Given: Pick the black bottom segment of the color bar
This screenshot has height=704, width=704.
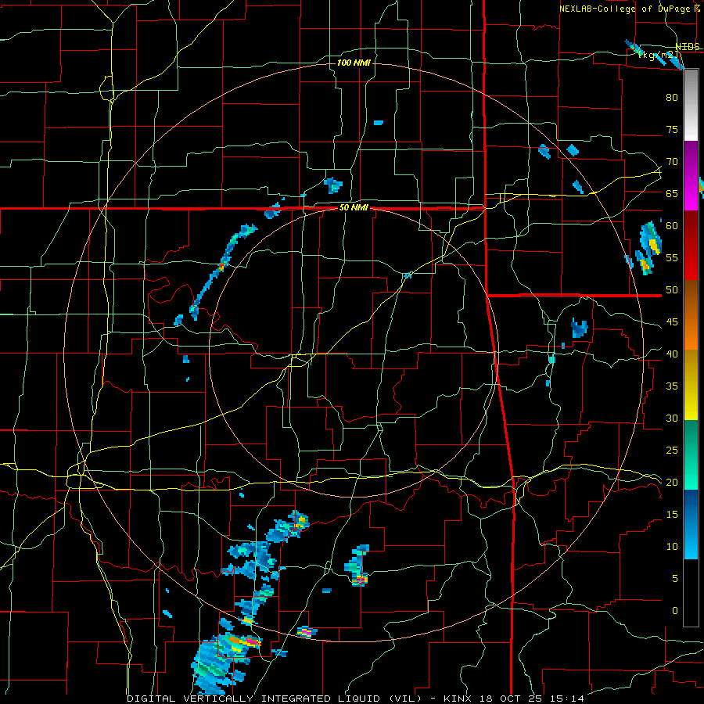Looking at the screenshot, I should point(691,593).
